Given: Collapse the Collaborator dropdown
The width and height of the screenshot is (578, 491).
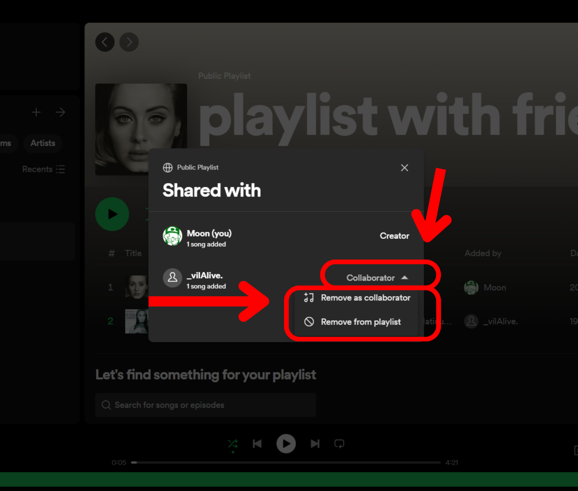Looking at the screenshot, I should click(378, 278).
